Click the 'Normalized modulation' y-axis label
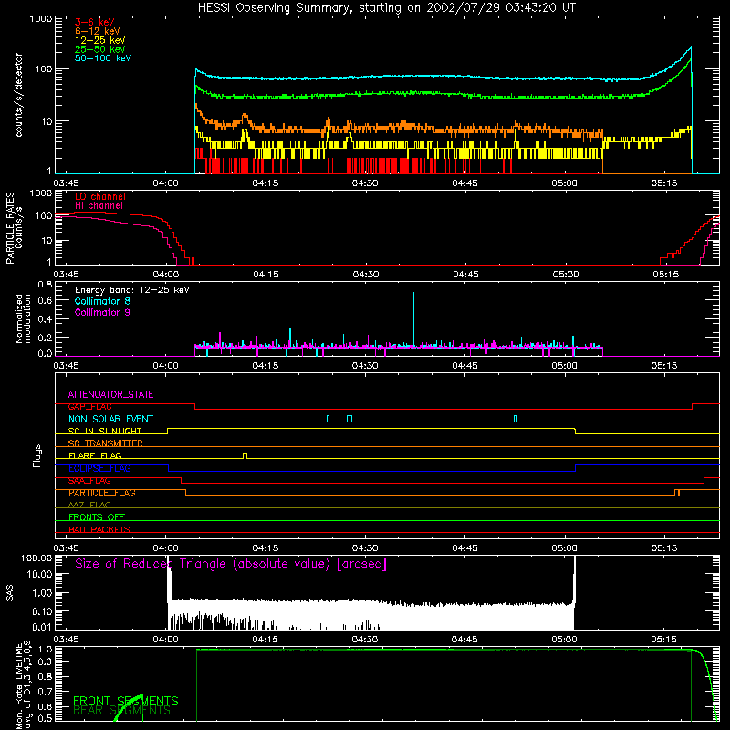 (23, 318)
